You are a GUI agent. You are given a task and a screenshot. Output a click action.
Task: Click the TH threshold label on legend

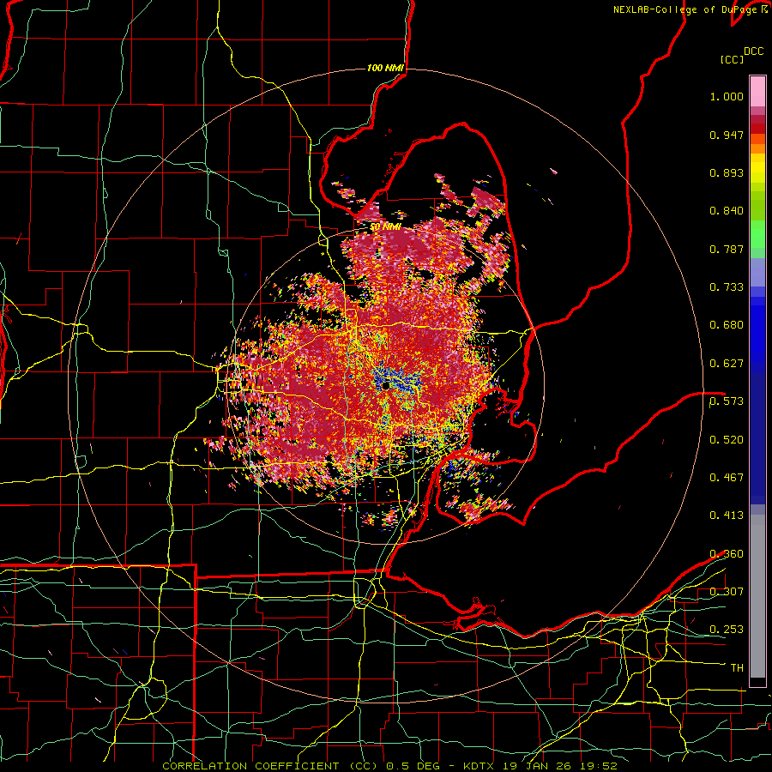point(737,668)
